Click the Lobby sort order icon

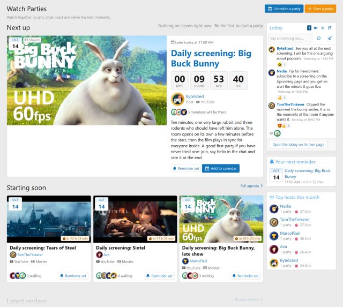(330, 28)
